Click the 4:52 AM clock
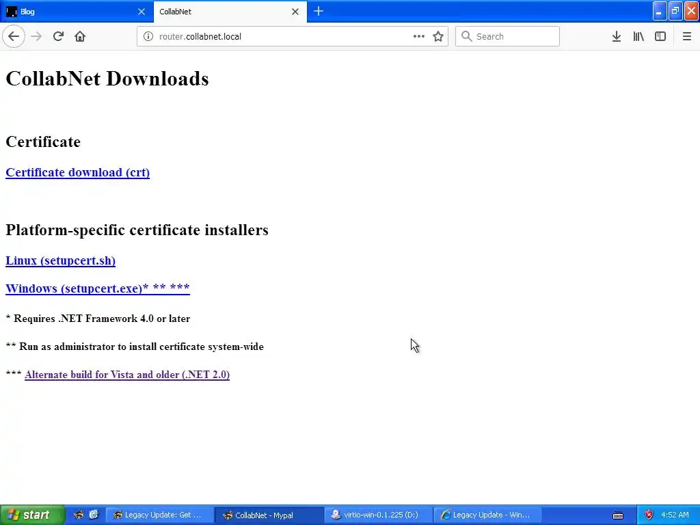700x525 pixels. (x=675, y=515)
